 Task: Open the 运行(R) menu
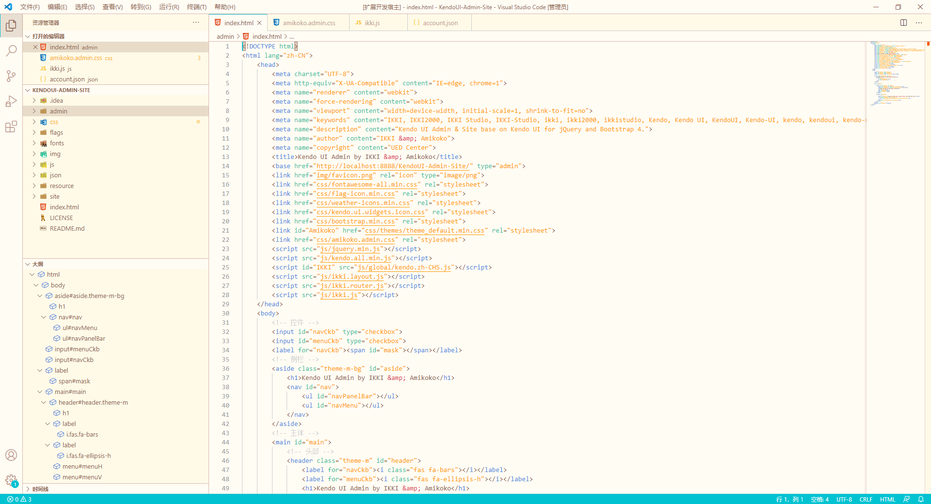(169, 7)
